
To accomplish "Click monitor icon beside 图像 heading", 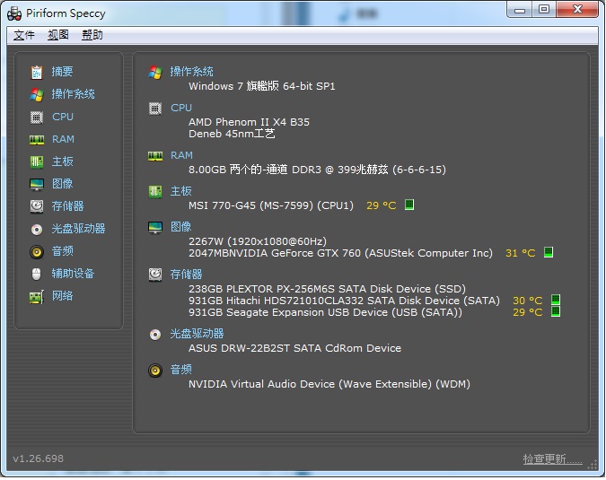I will 155,228.
